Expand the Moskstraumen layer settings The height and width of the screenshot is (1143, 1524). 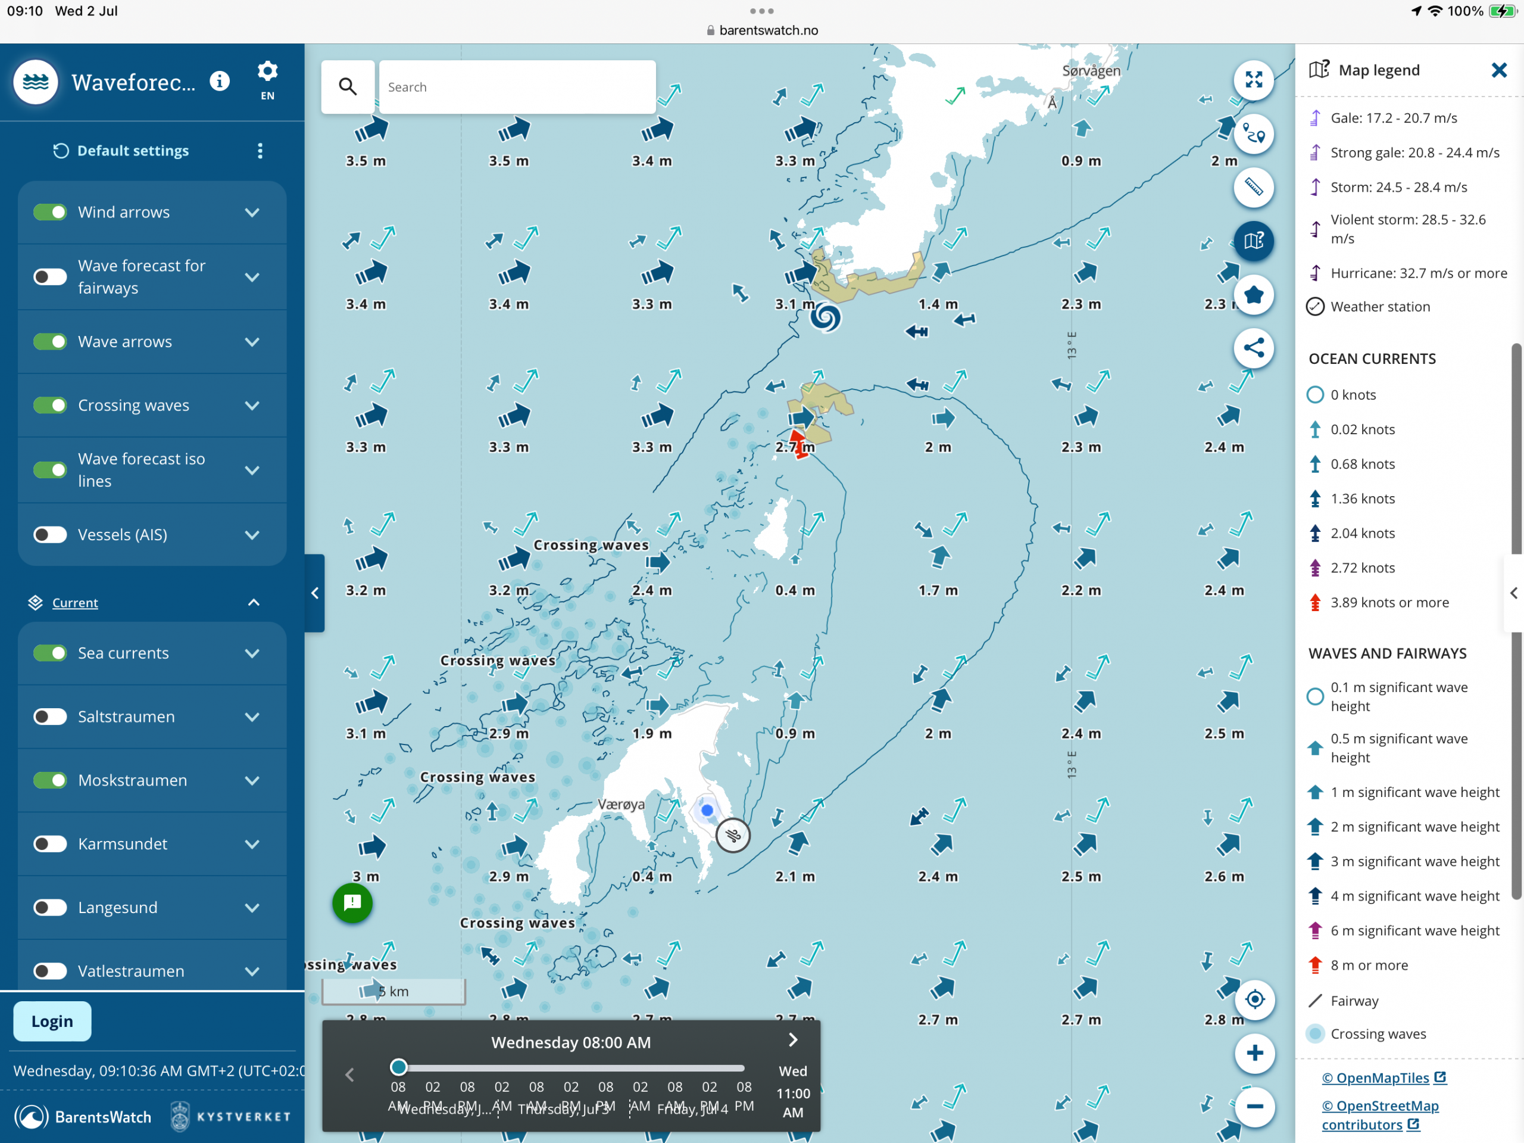[x=252, y=780]
